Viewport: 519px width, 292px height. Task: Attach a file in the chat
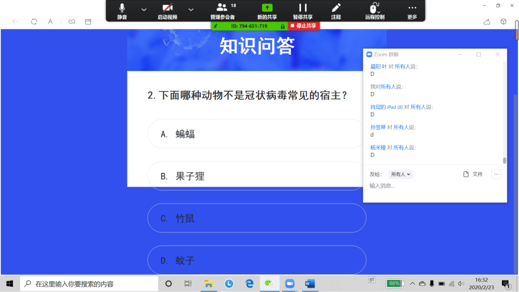click(473, 174)
